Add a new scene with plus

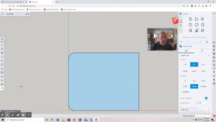click(x=182, y=42)
